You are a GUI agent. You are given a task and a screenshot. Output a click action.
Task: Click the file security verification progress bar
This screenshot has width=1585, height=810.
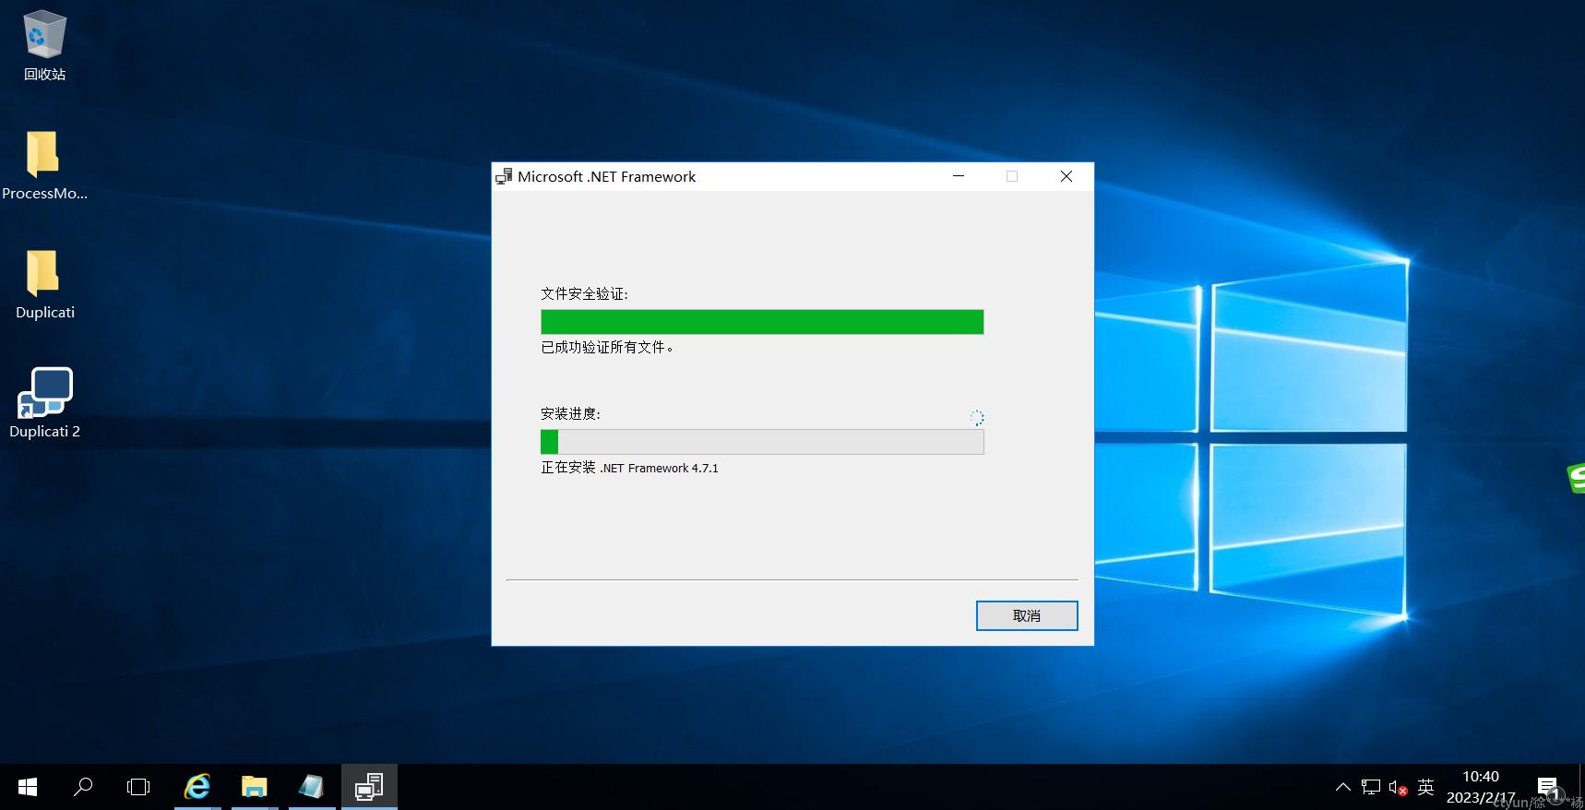tap(762, 322)
